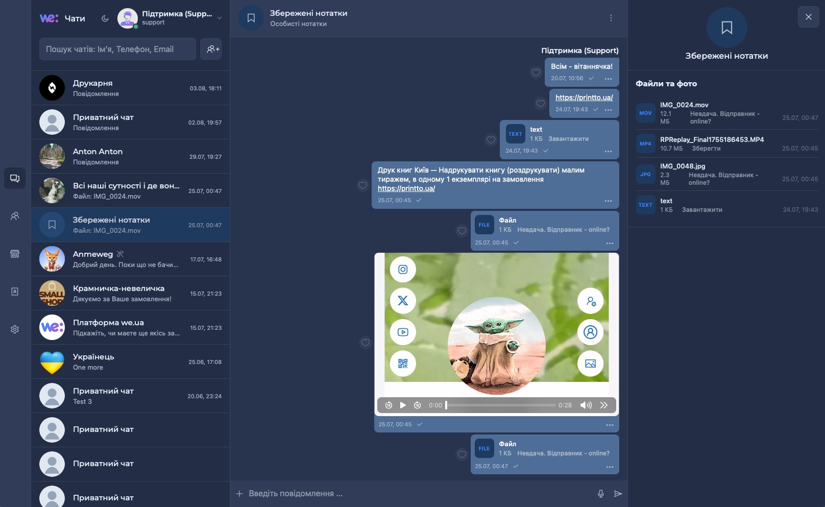The width and height of the screenshot is (825, 507).
Task: Open the add contact icon
Action: 211,49
